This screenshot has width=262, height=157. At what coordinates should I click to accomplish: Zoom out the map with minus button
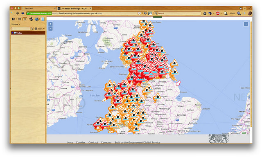coord(50,29)
